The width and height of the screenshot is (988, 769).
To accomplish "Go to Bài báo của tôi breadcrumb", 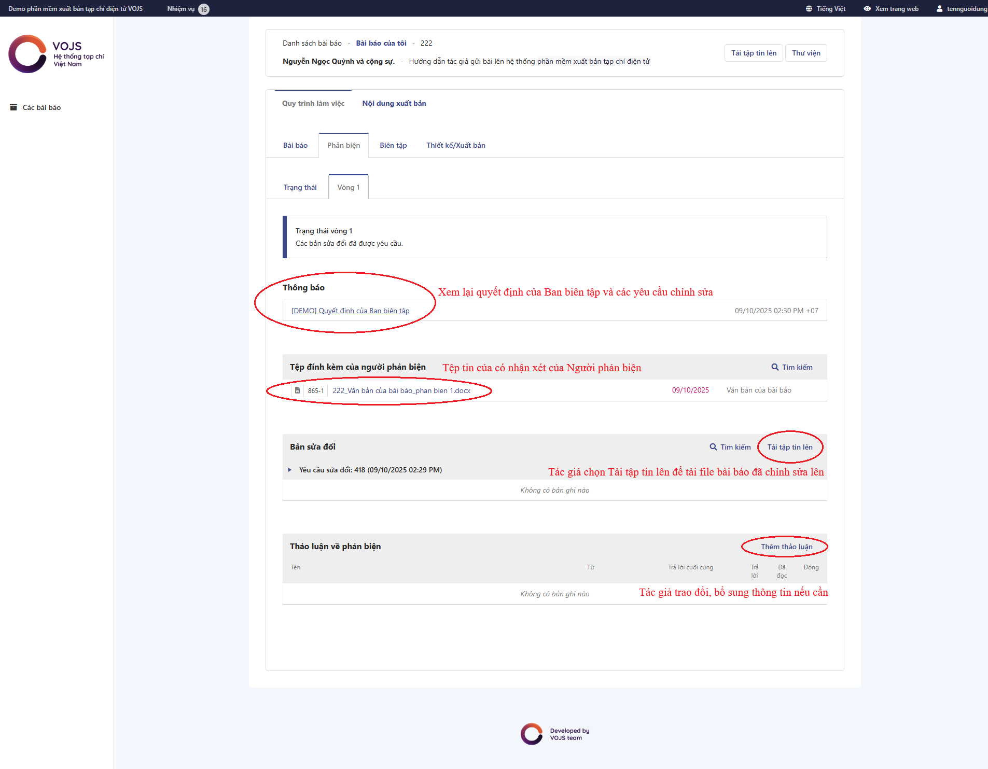I will [381, 43].
